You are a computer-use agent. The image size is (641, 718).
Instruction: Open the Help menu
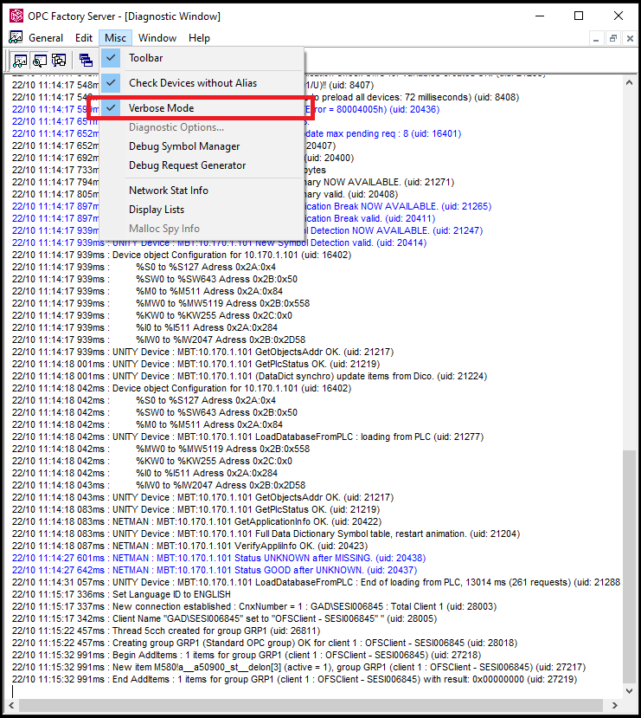click(199, 38)
